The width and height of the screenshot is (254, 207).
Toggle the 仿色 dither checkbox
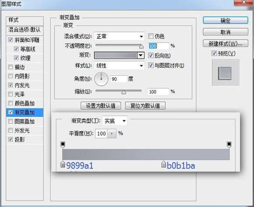pos(151,36)
